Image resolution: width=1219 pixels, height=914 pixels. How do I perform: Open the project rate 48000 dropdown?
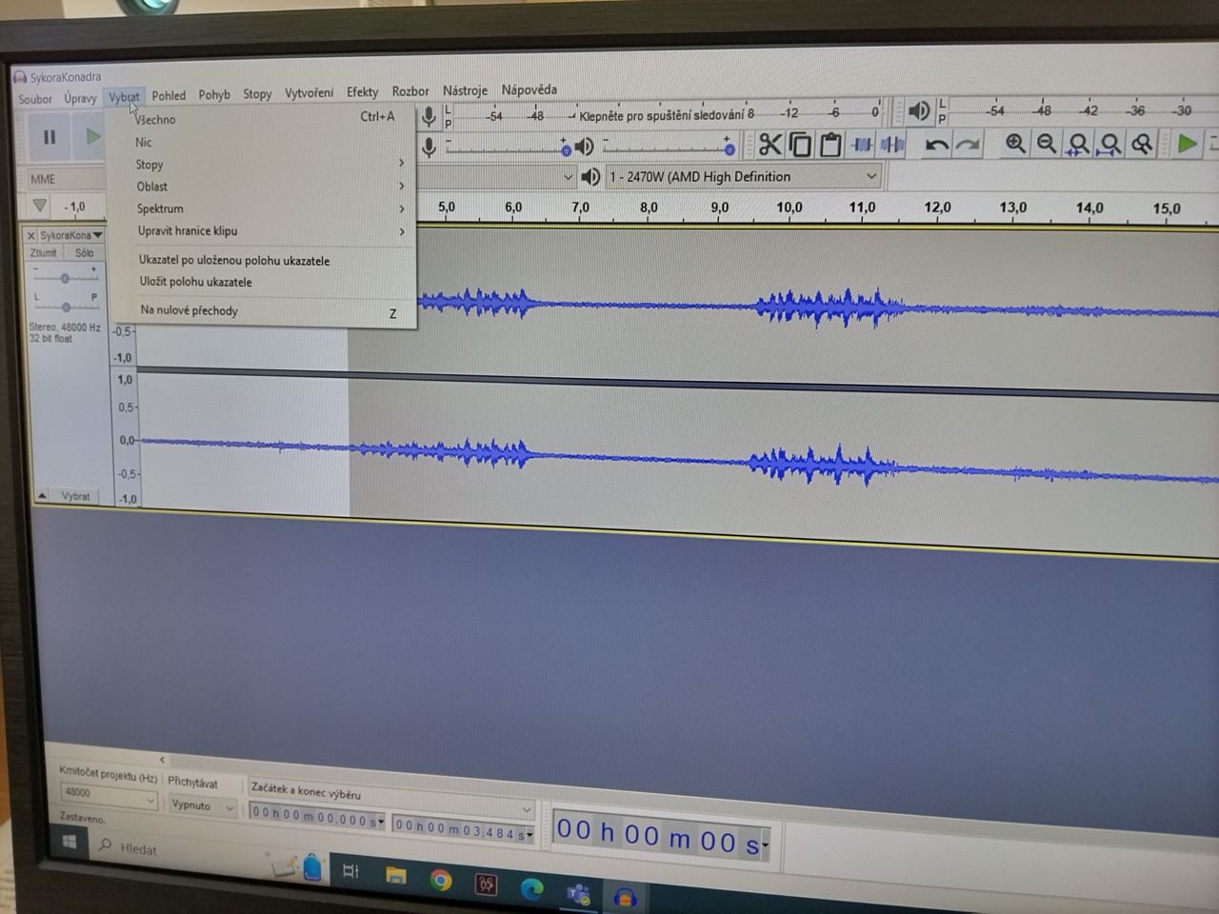coord(108,796)
